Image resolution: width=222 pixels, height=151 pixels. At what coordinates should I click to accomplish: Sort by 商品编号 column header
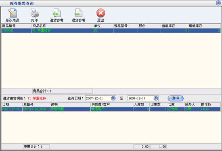pyautogui.click(x=17, y=26)
